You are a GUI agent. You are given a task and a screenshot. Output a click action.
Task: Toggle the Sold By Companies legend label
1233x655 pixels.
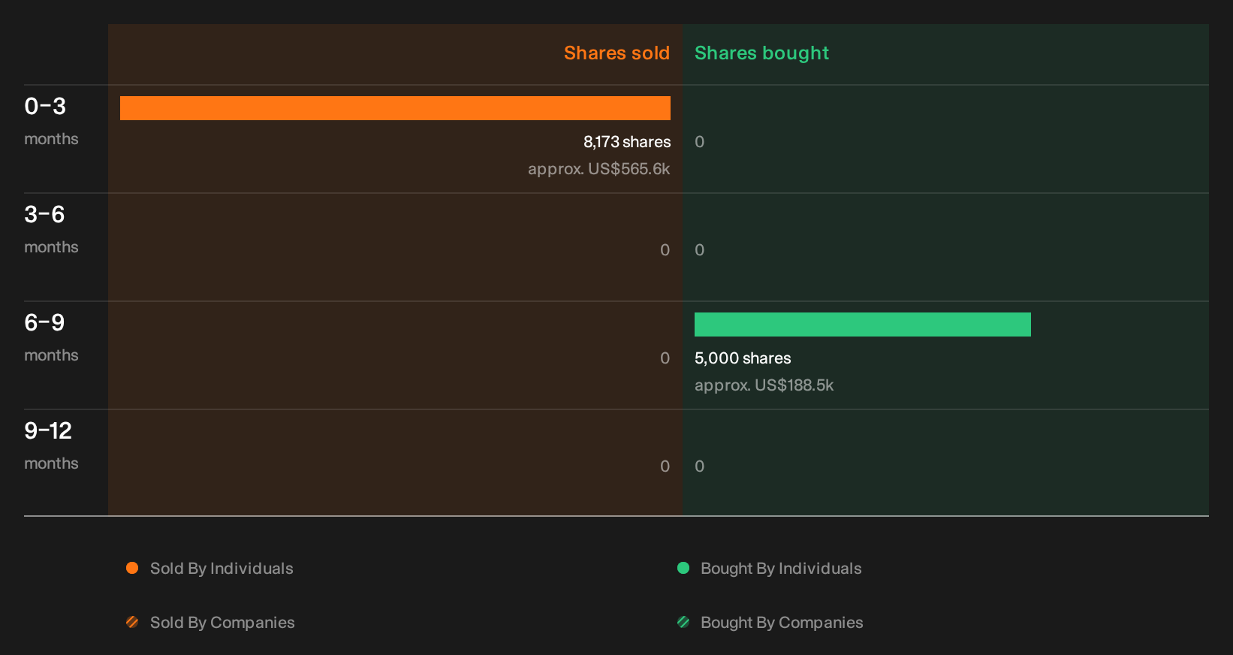pyautogui.click(x=222, y=623)
